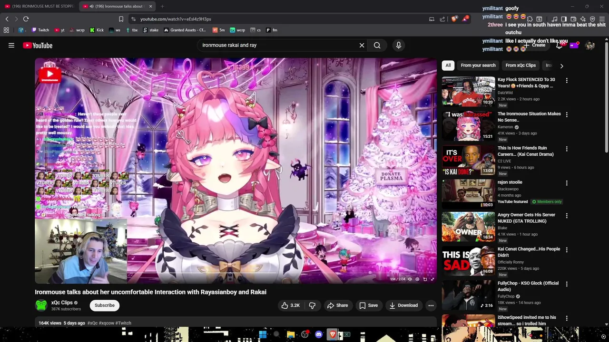Click the Share button under video
The height and width of the screenshot is (342, 609).
pos(337,305)
